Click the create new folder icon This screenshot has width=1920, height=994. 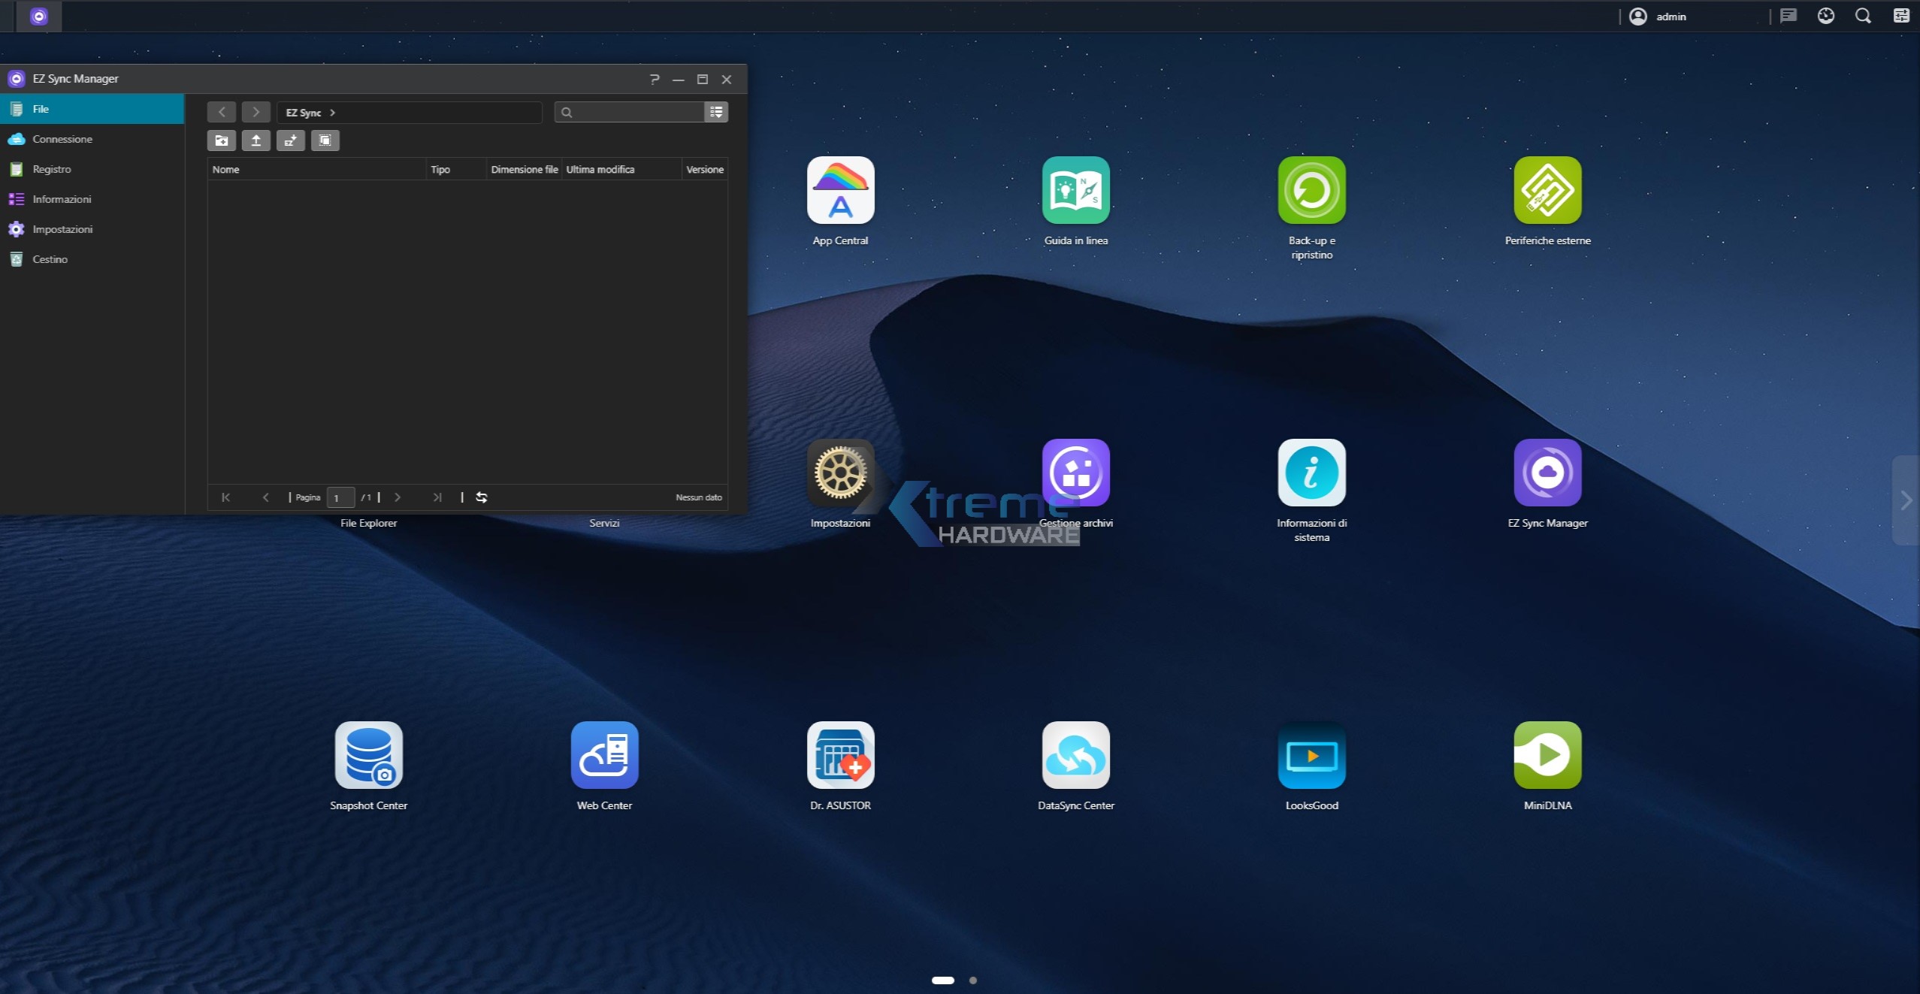(221, 140)
